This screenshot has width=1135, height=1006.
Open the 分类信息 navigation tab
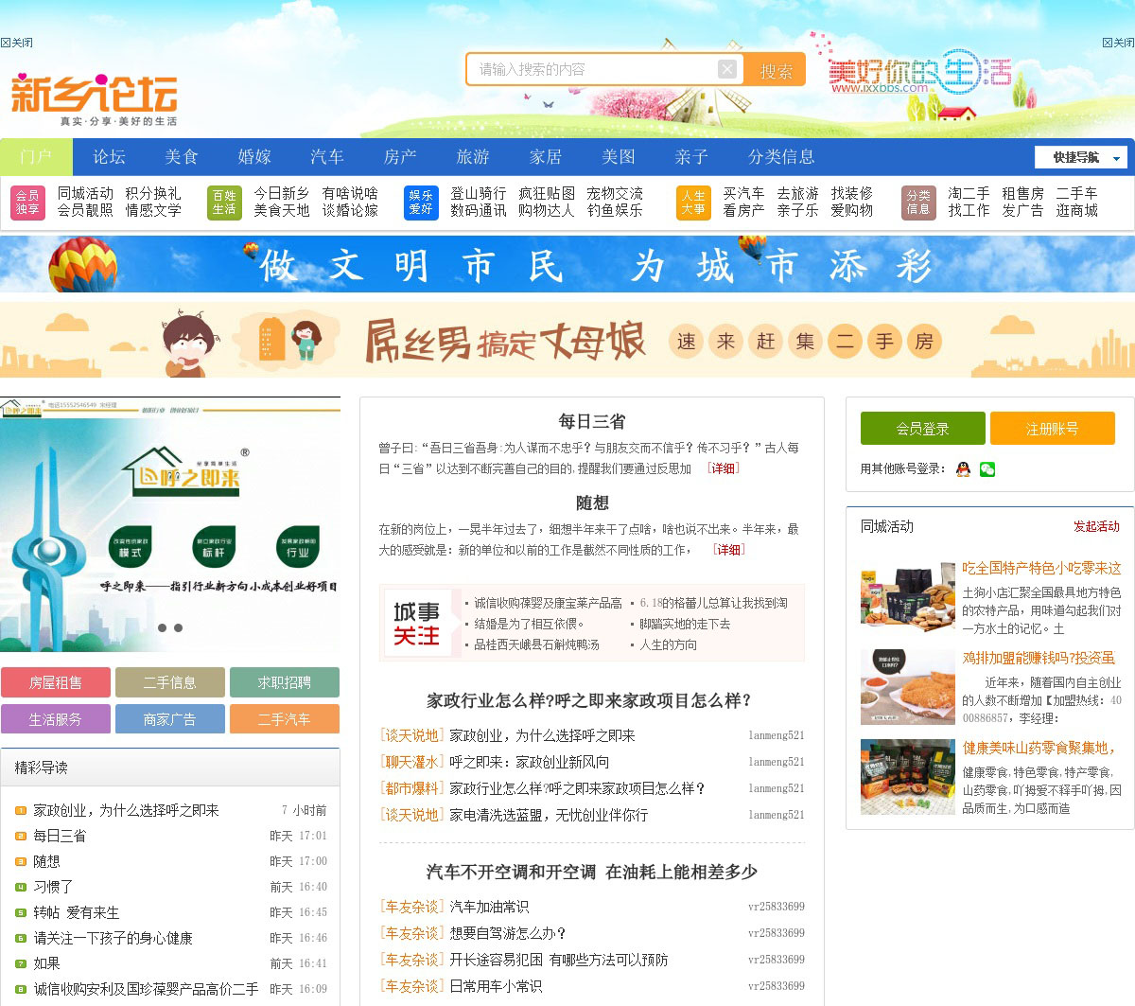pos(781,157)
